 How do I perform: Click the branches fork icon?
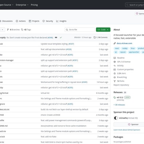coord(8,29)
